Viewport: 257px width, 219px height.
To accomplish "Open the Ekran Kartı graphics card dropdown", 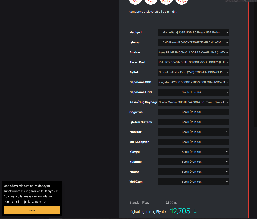I will click(193, 62).
